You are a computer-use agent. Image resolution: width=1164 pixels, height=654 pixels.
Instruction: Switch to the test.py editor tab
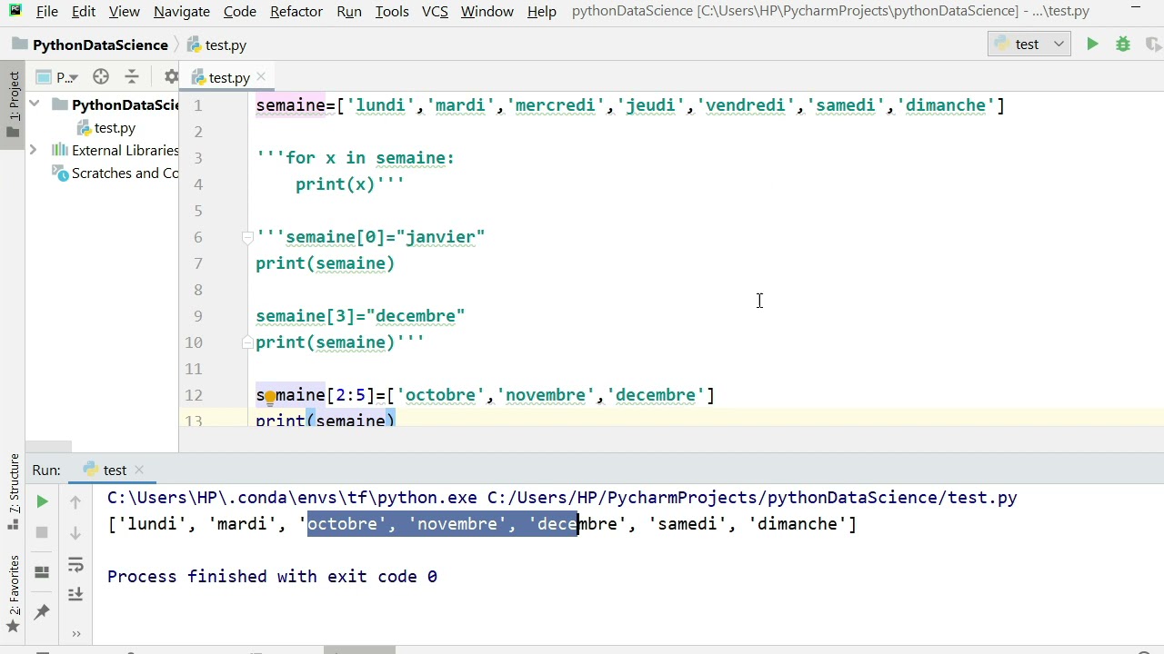[228, 77]
